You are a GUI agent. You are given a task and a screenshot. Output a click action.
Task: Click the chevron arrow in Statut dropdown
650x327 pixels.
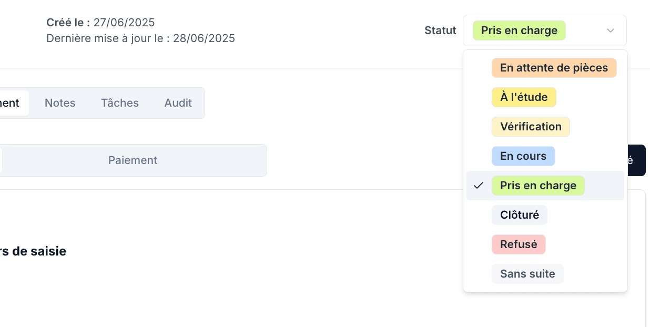point(610,30)
